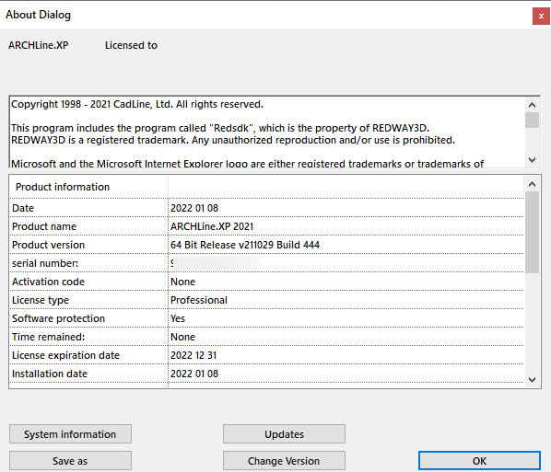Click the Time remained None value

click(182, 337)
